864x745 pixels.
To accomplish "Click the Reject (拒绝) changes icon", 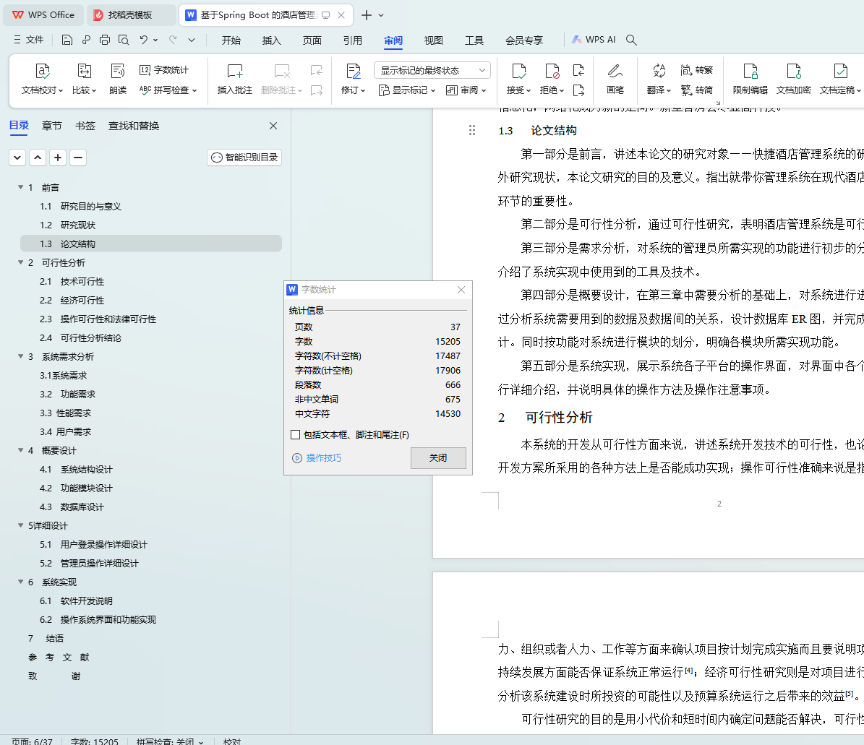I will [x=552, y=79].
